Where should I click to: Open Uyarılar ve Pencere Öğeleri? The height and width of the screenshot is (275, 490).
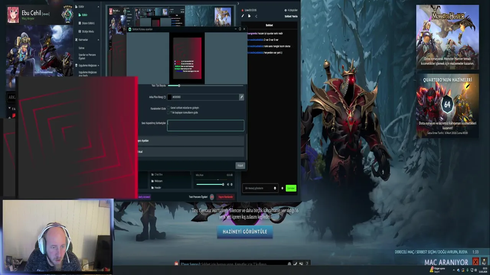(87, 57)
